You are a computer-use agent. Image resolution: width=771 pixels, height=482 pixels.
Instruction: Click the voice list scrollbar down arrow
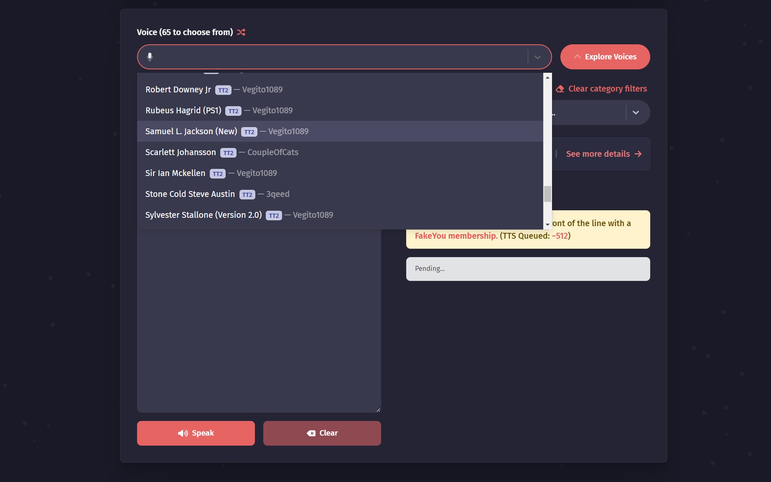(547, 225)
